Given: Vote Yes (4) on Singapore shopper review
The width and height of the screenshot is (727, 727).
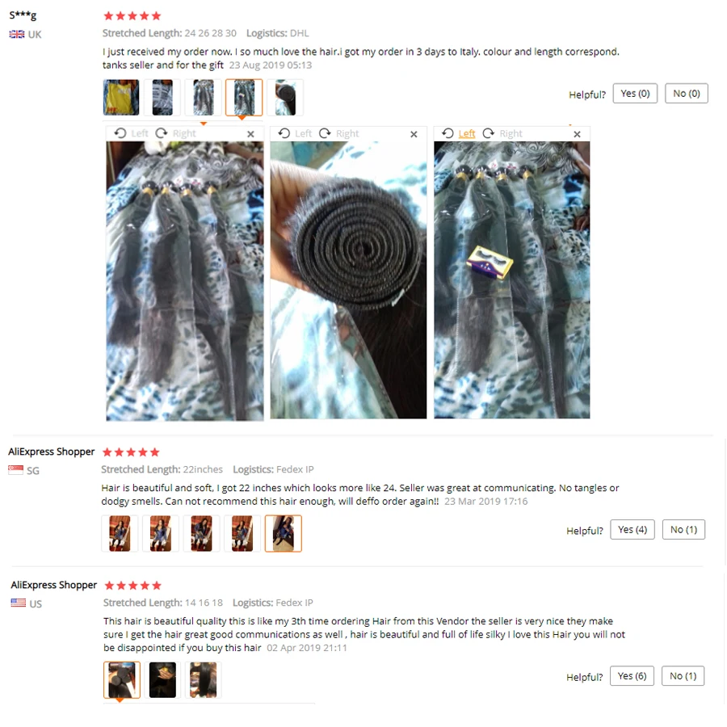Looking at the screenshot, I should tap(632, 529).
